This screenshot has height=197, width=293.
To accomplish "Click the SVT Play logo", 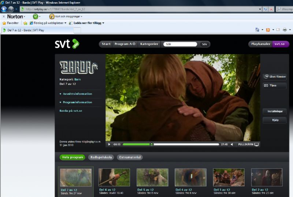I will 67,44.
